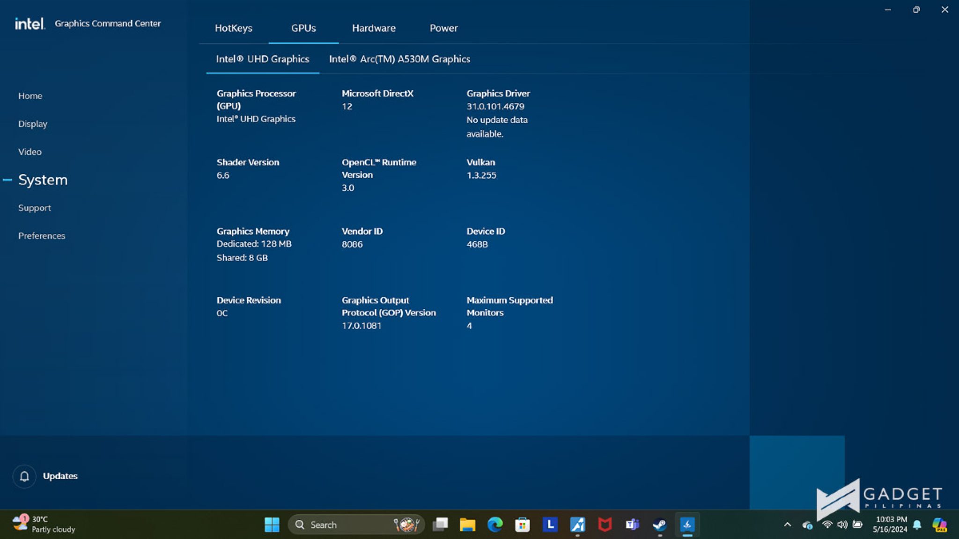The image size is (959, 539).
Task: Open Microsoft Store taskbar icon
Action: click(522, 524)
